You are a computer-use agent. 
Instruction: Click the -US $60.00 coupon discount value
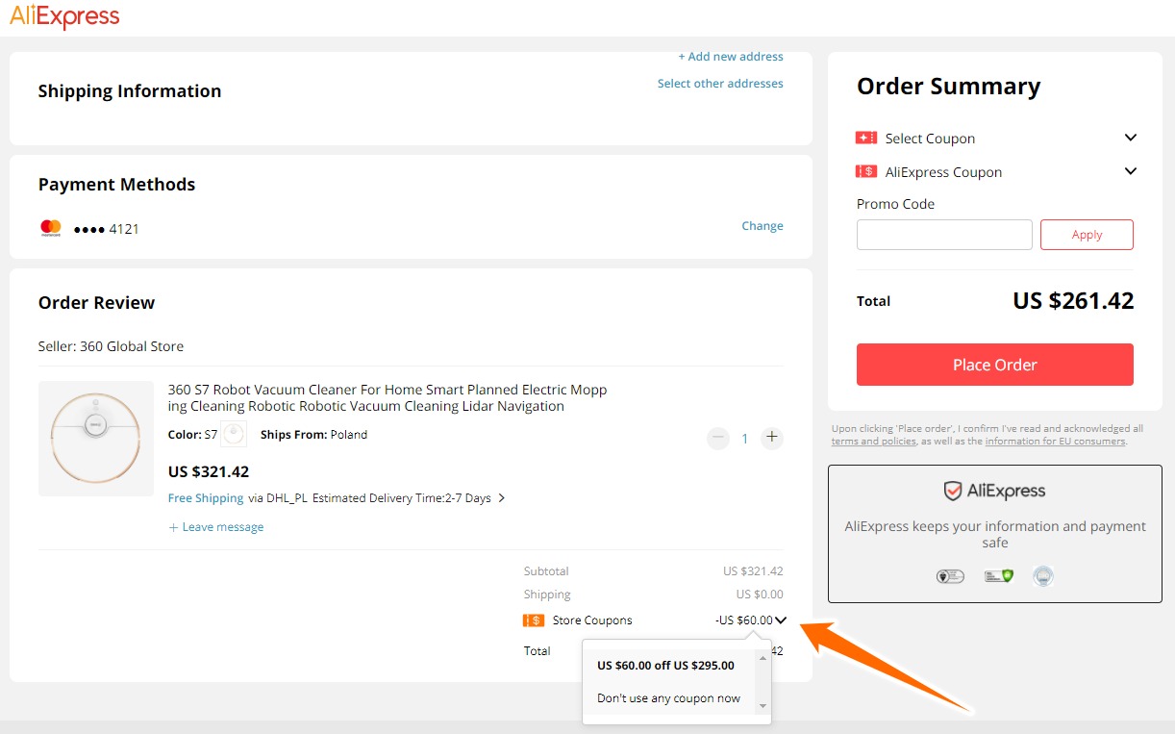[x=743, y=620]
